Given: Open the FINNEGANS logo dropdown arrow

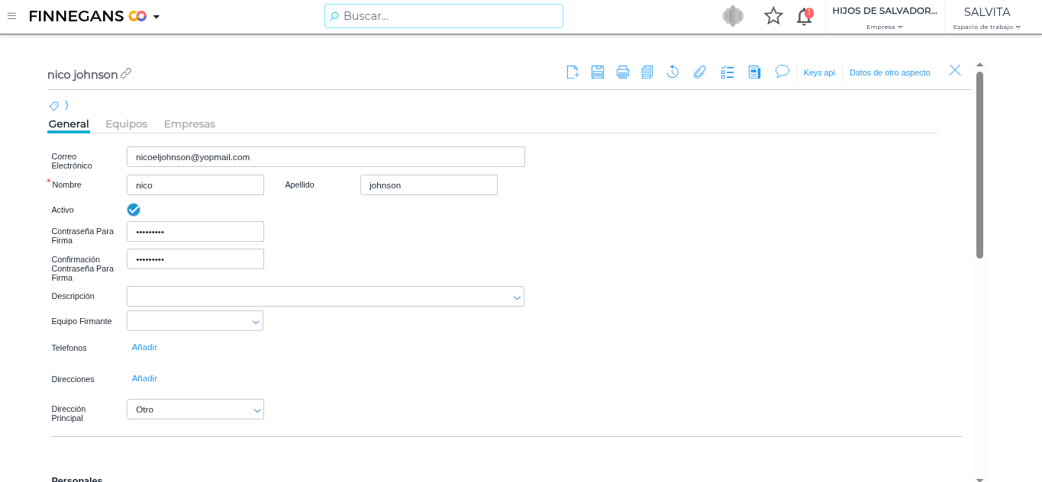Looking at the screenshot, I should (x=156, y=17).
